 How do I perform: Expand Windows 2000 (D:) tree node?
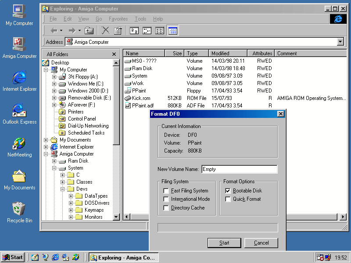pyautogui.click(x=54, y=91)
